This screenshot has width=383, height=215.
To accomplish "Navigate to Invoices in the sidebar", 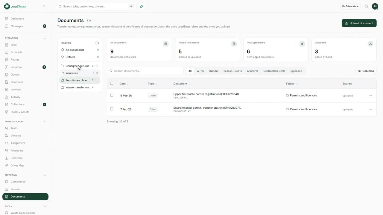I will (x=25, y=89).
